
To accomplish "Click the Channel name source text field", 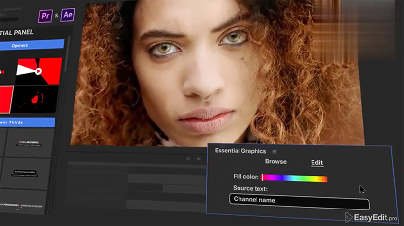I will coord(299,202).
